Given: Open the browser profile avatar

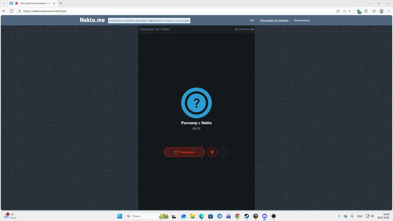Looking at the screenshot, I should [382, 11].
